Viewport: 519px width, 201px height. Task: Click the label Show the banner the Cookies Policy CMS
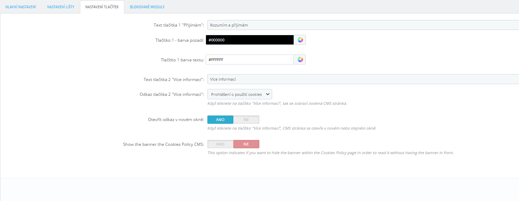[163, 144]
